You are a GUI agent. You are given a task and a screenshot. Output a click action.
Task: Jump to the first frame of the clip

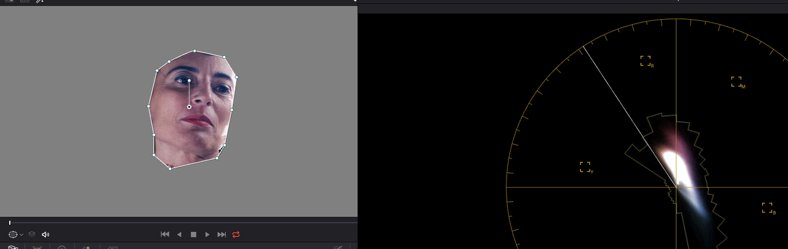(x=165, y=234)
